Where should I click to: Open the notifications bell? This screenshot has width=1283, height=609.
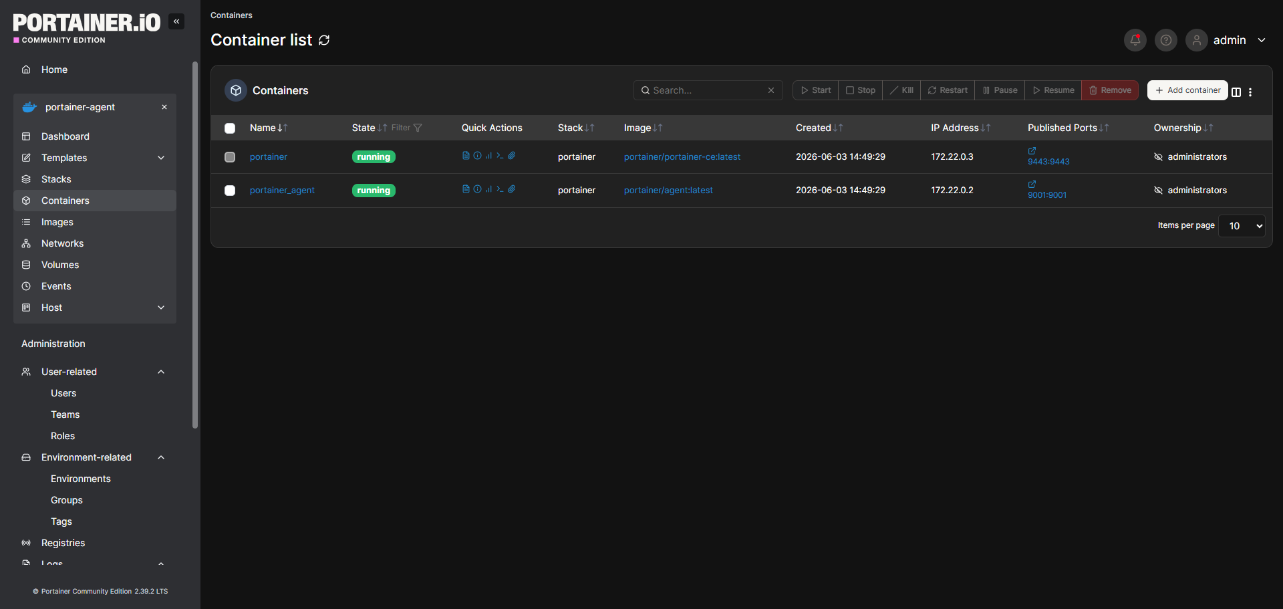click(1135, 40)
